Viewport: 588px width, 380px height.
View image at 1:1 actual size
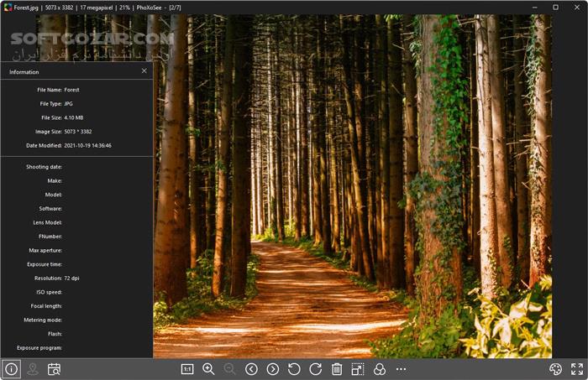(187, 369)
